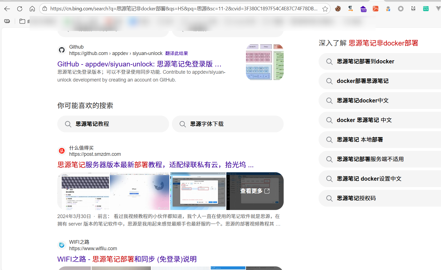The image size is (441, 270).
Task: Click 深入了解 思源笔记非docker部署 heading
Action: pos(368,43)
